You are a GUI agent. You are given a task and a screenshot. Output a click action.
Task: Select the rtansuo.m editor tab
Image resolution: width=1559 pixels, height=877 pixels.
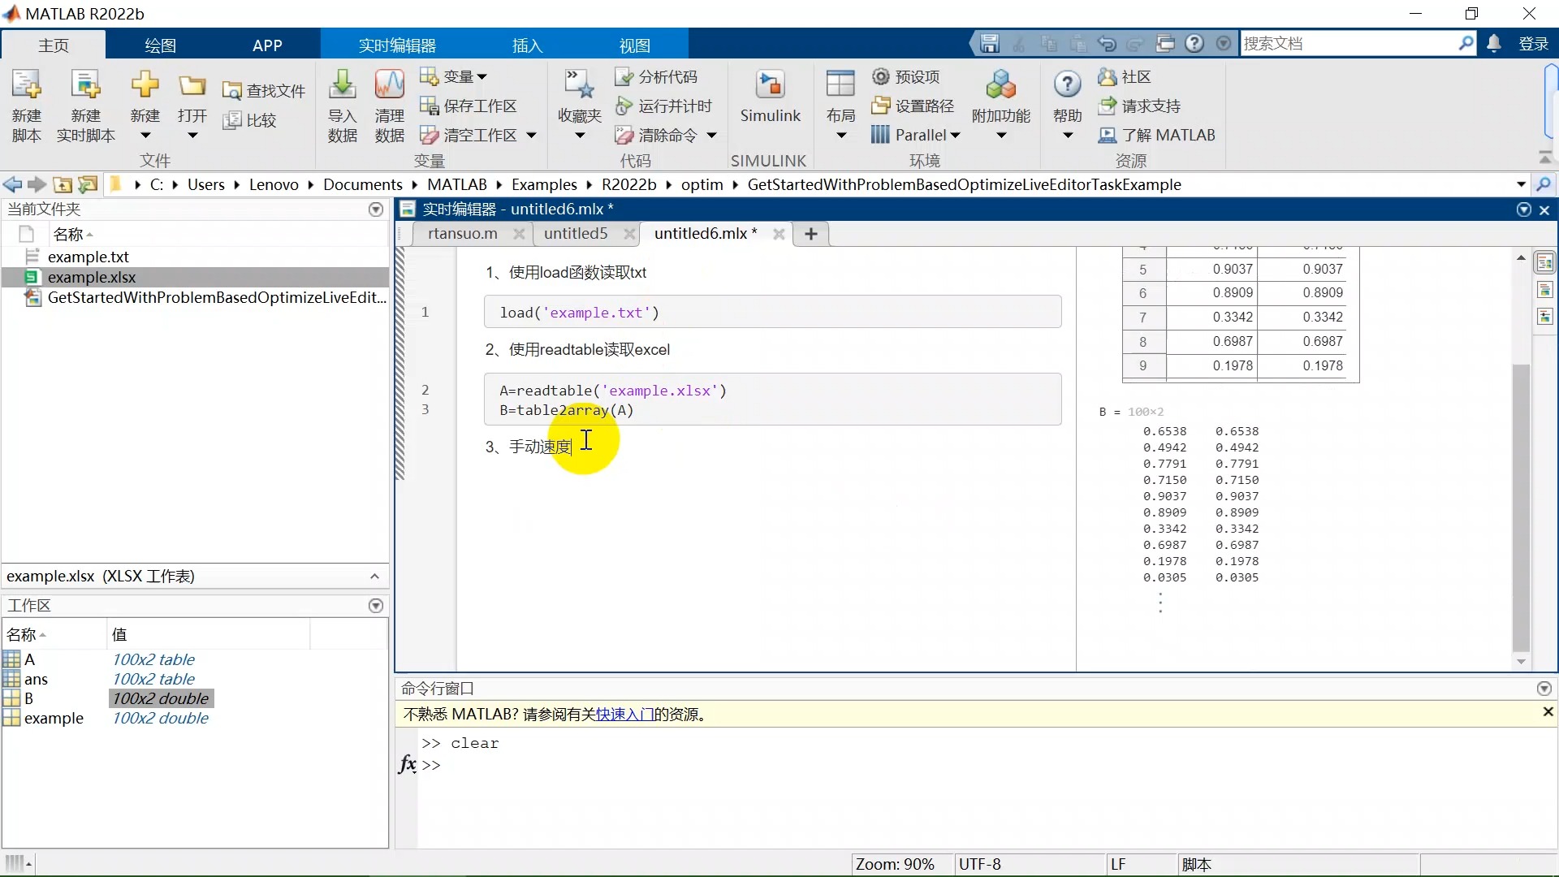462,234
